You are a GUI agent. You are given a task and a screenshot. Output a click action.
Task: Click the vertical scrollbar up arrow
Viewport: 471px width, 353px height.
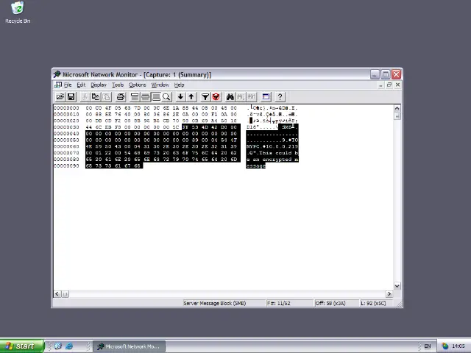tap(397, 108)
